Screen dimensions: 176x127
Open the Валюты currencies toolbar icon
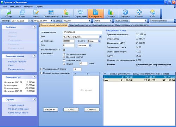[66, 14]
